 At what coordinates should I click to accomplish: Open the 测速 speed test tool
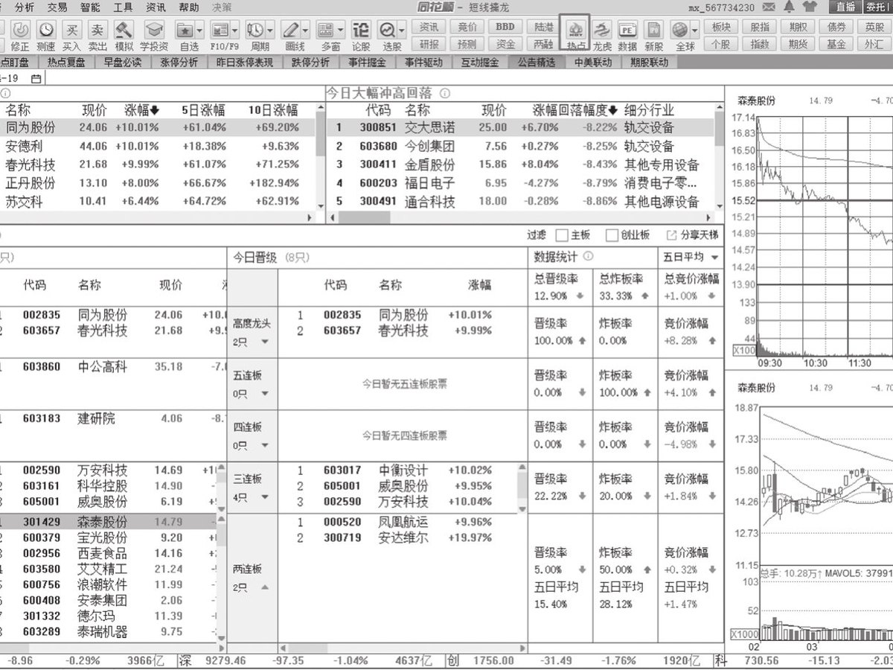point(46,31)
